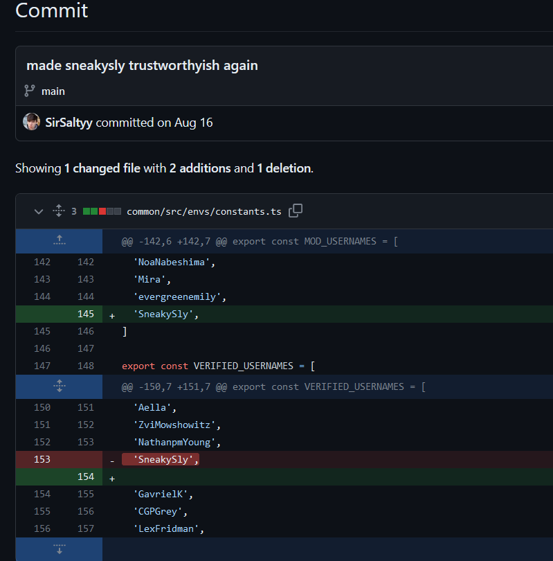Select deleted line number 153
Viewport: 553px width, 561px height.
click(42, 459)
